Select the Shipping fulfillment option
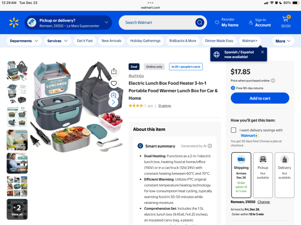Viewport: 301px width, 225px height. 241,175
